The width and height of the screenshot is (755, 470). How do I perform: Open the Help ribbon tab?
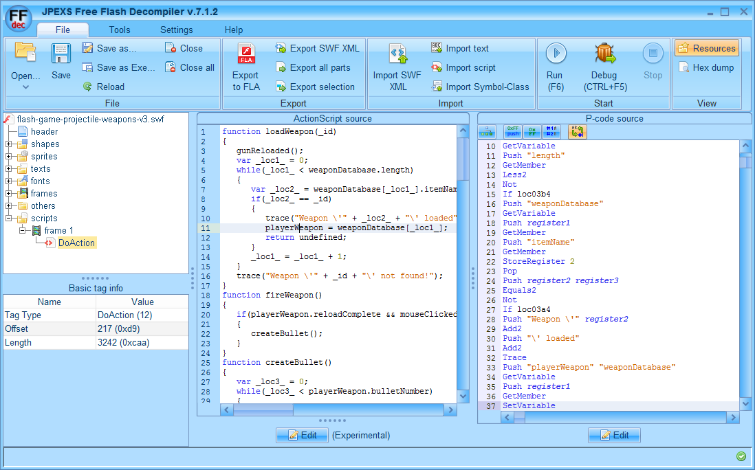(234, 30)
